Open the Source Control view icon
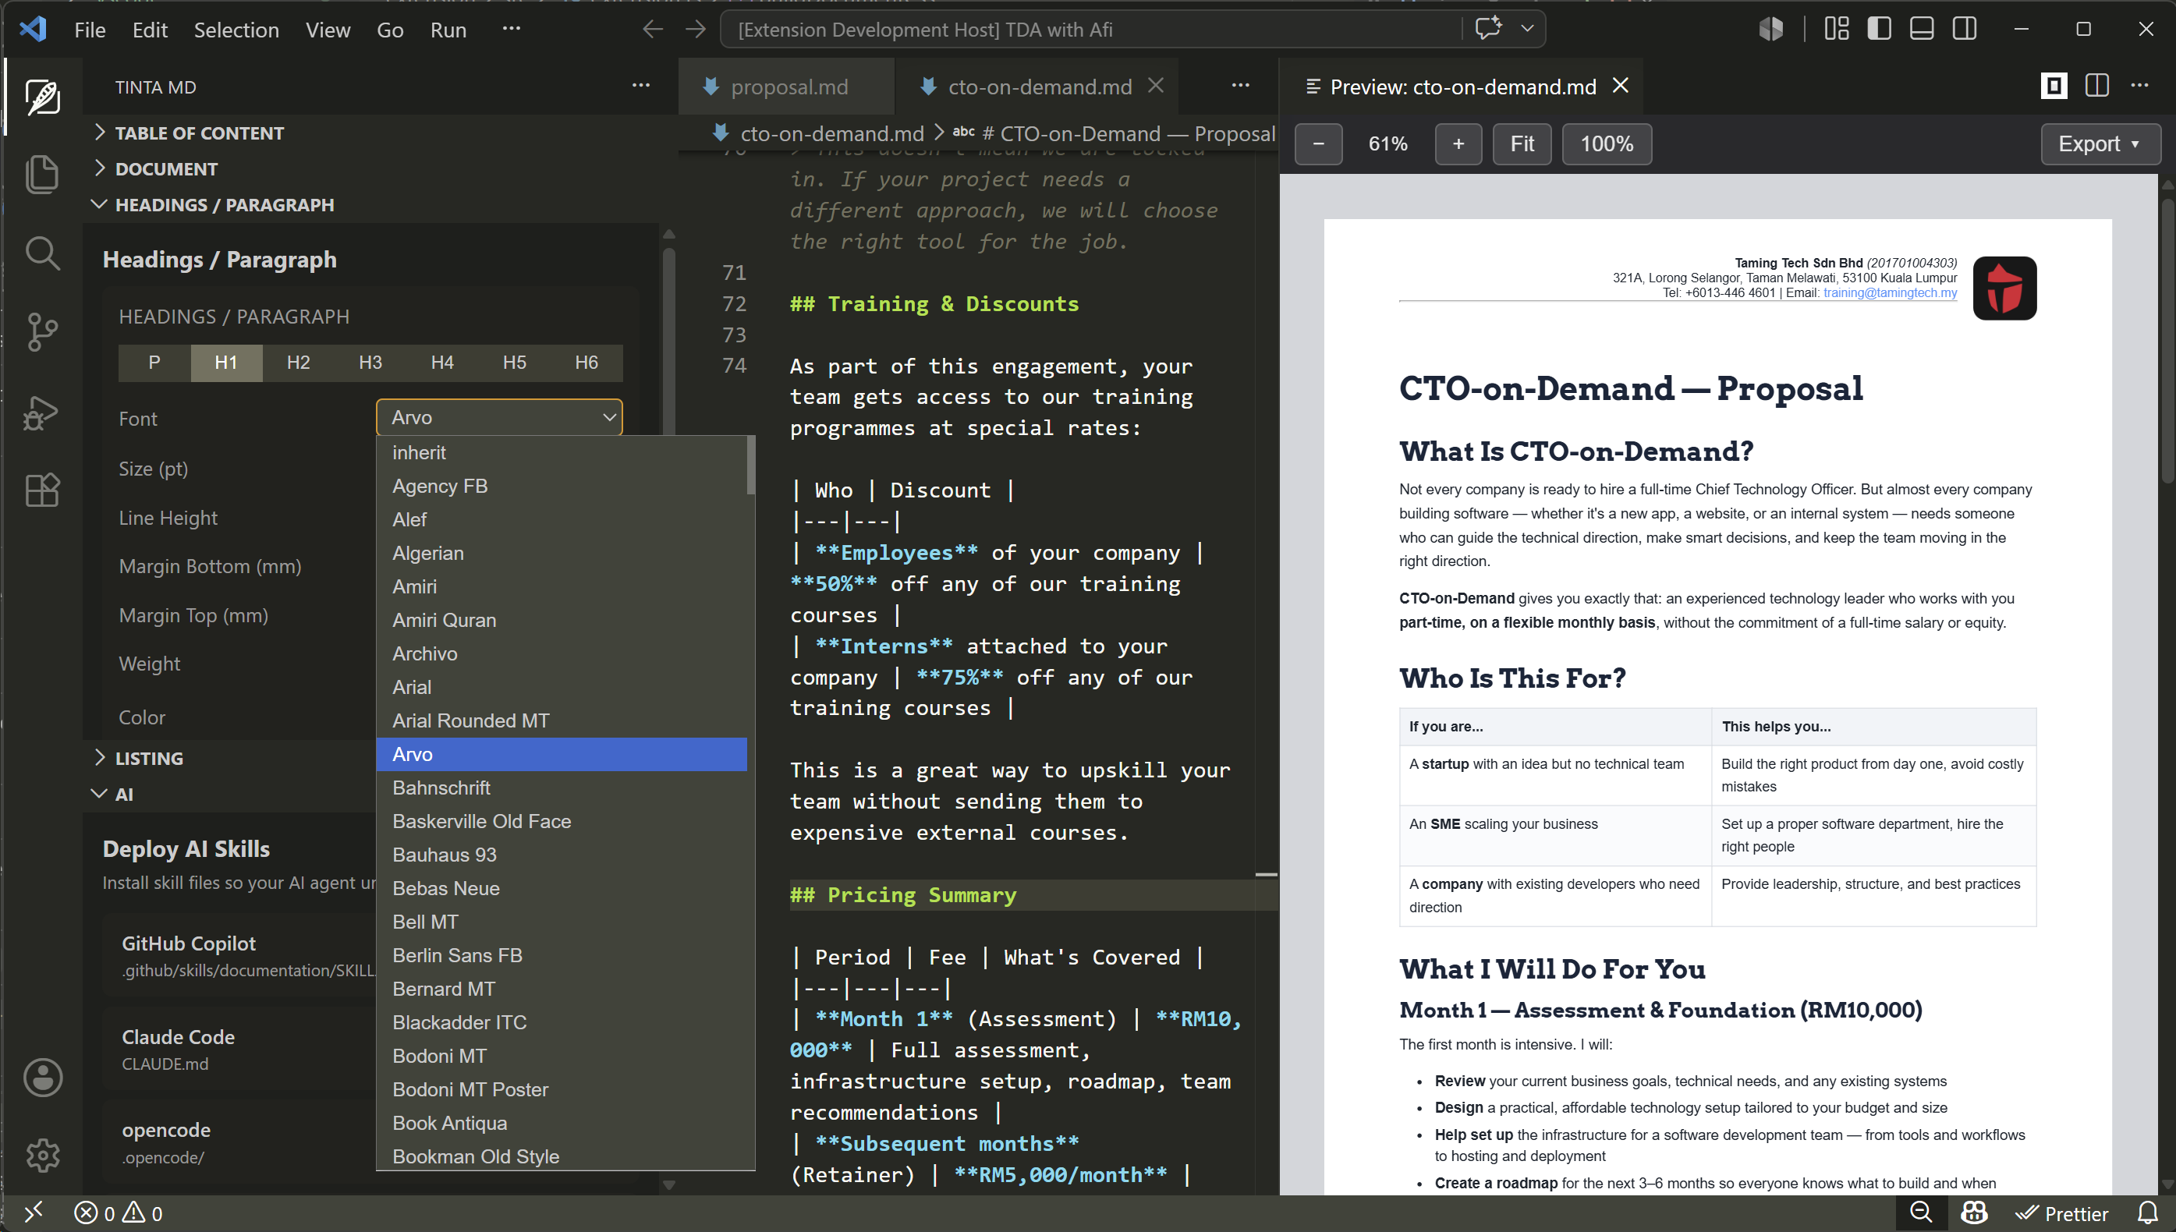The height and width of the screenshot is (1232, 2176). tap(42, 331)
